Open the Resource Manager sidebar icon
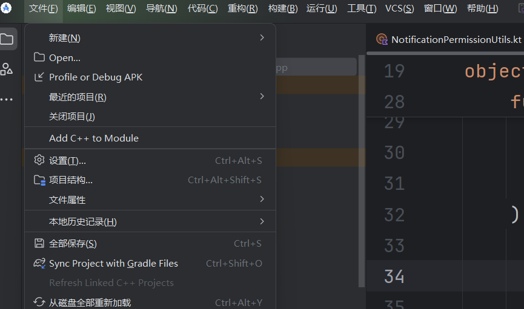The height and width of the screenshot is (309, 524). click(6, 69)
